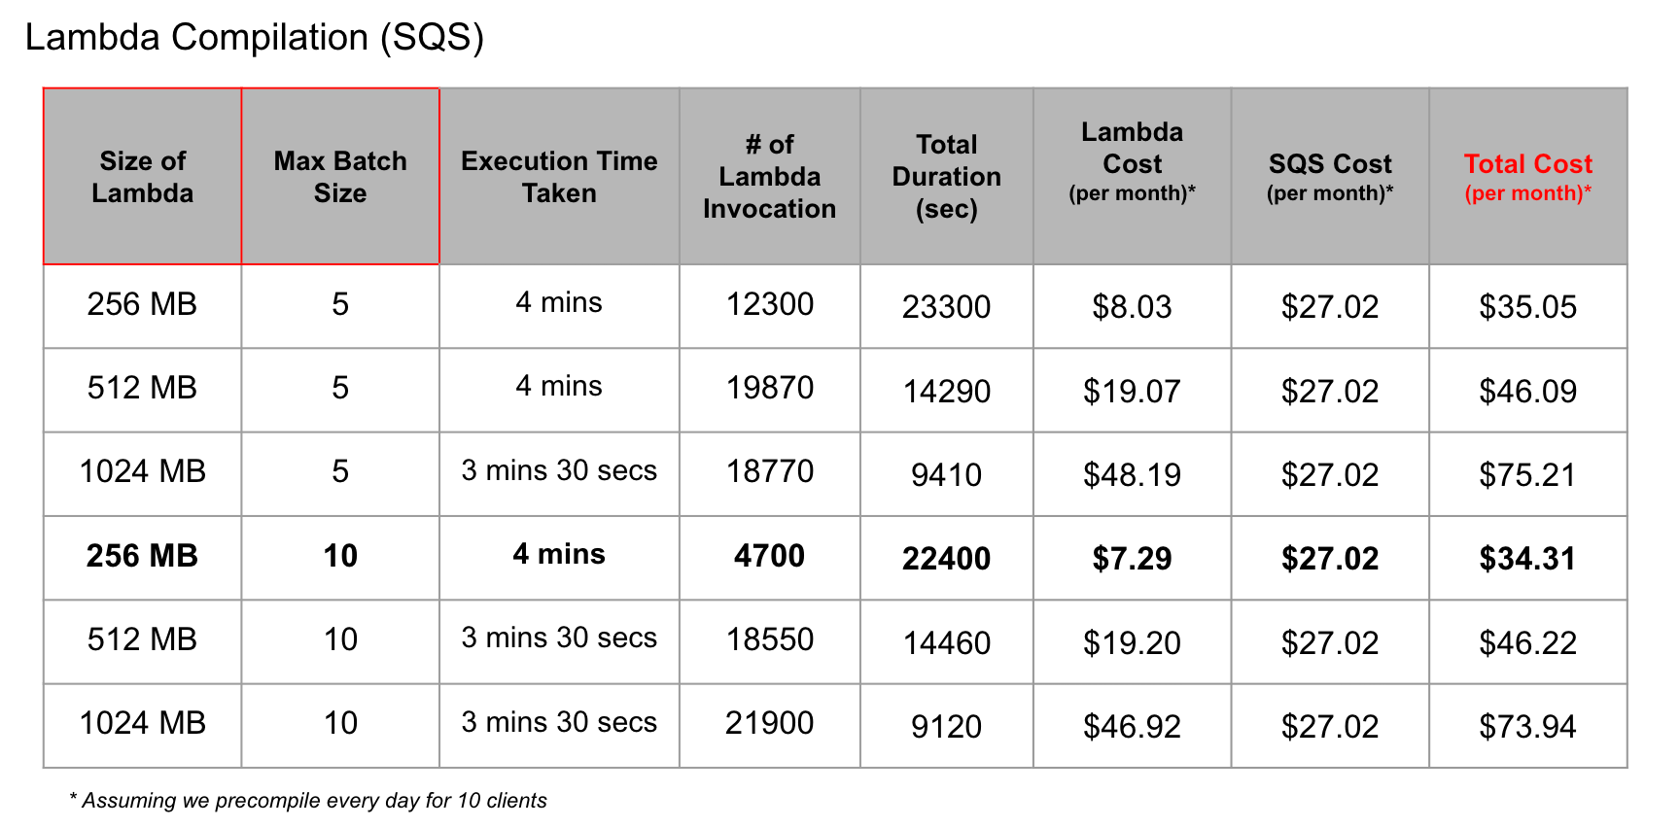This screenshot has height=828, width=1680.
Task: Click the 23300 total duration cell
Action: tap(946, 306)
